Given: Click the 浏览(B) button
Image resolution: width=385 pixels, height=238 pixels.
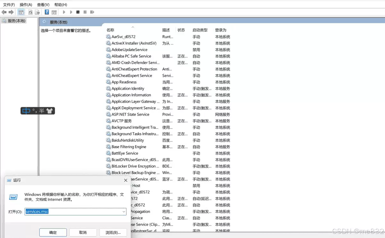Looking at the screenshot, I should coord(113,232).
